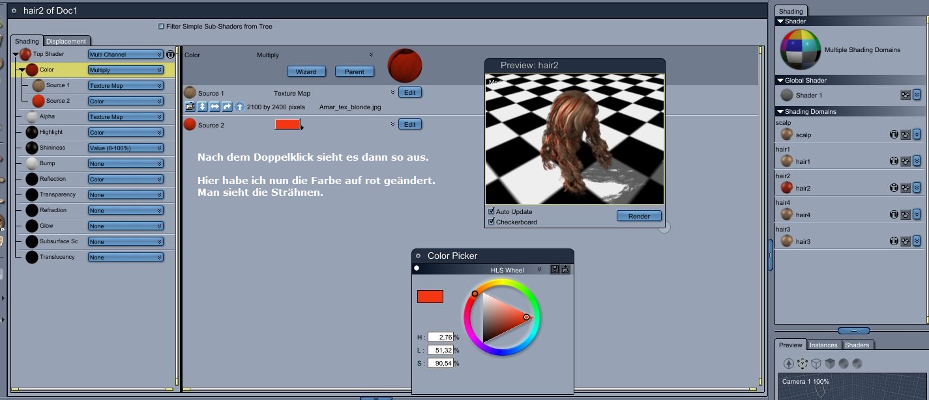Click the L value field in the Color Picker
This screenshot has height=400, width=929.
441,350
